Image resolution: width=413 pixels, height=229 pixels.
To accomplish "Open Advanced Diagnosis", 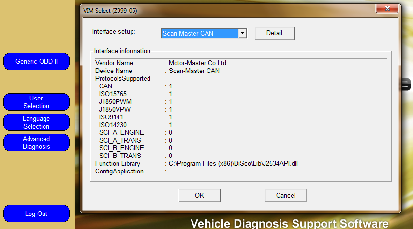I will point(36,143).
